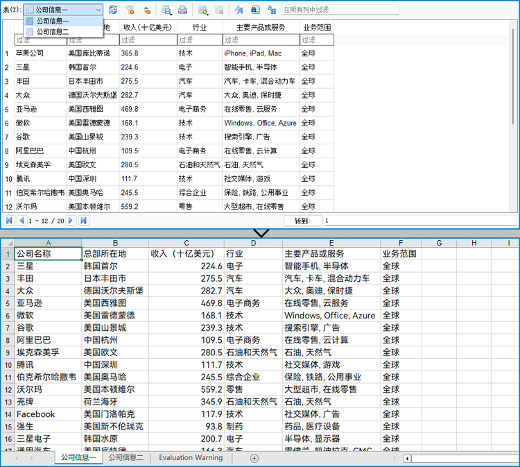Select 石油和天然气 cell in upper table
The width and height of the screenshot is (520, 467).
(x=200, y=164)
